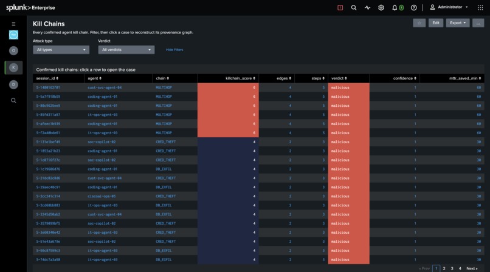
Task: Click ciscoai-ops-05 agent cell
Action: click(x=102, y=196)
